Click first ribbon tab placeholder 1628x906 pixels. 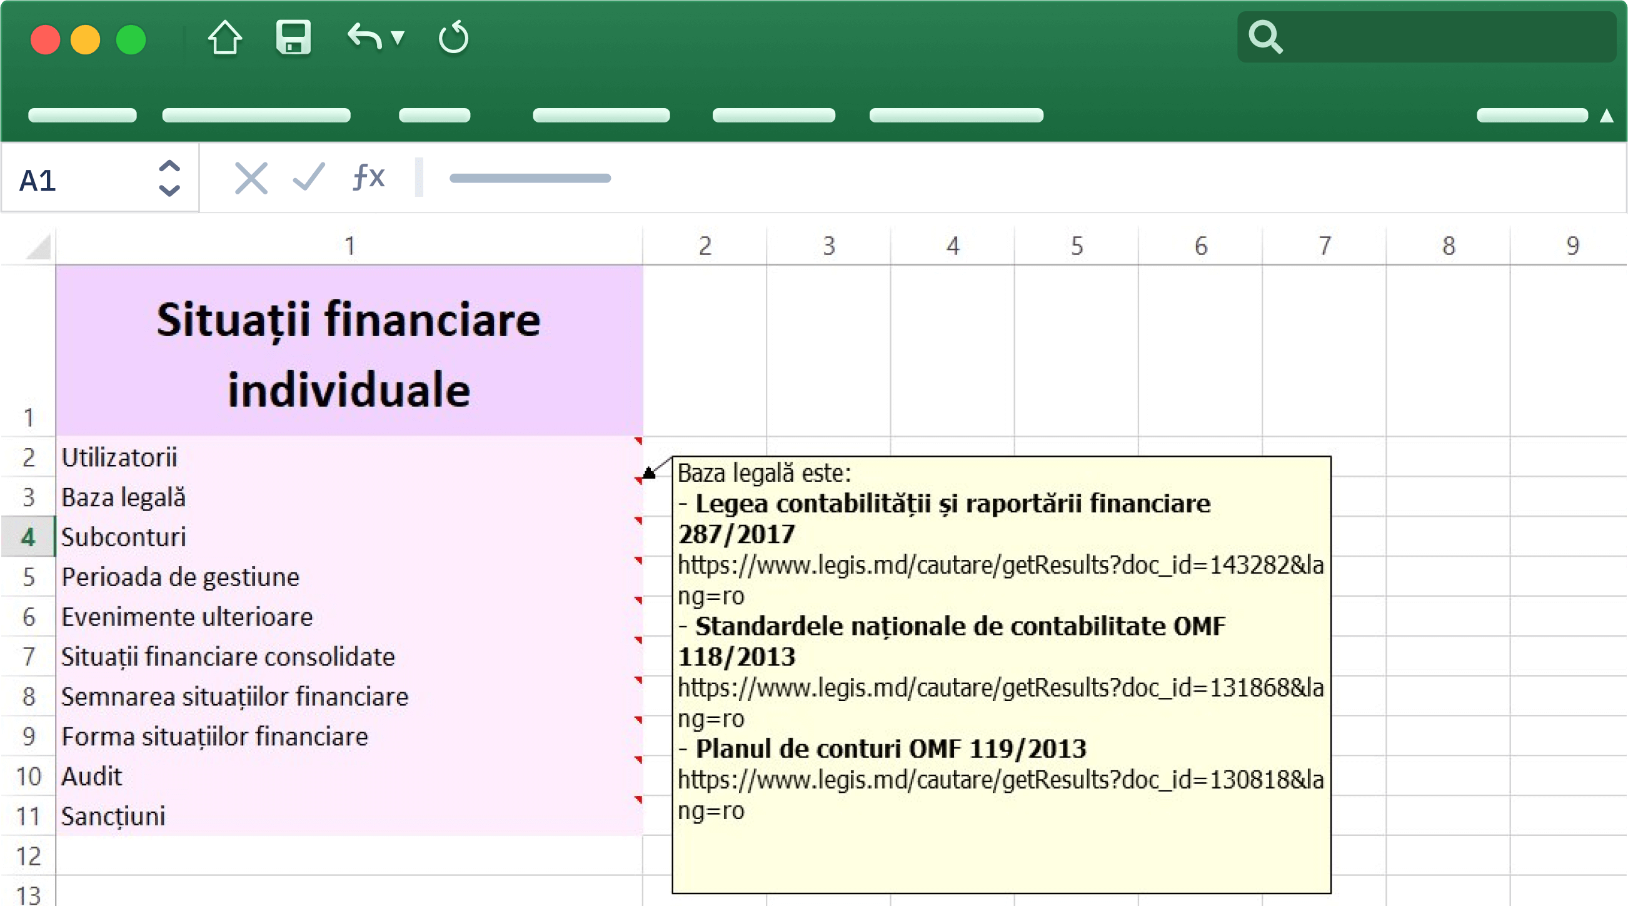tap(82, 116)
